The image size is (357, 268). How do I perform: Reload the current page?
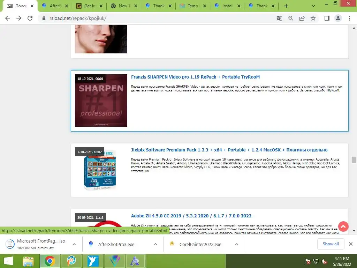tap(30, 18)
